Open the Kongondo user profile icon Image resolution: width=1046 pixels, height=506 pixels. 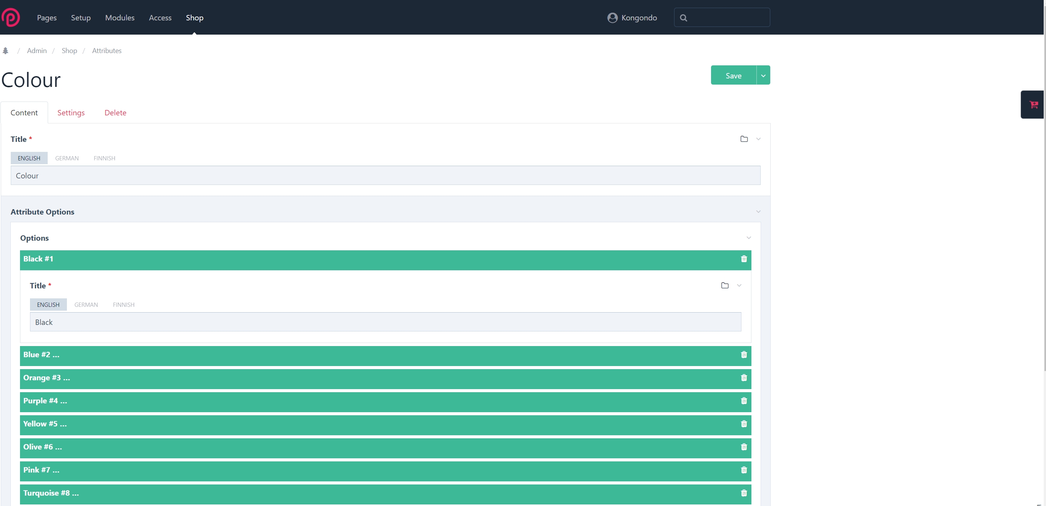coord(612,18)
